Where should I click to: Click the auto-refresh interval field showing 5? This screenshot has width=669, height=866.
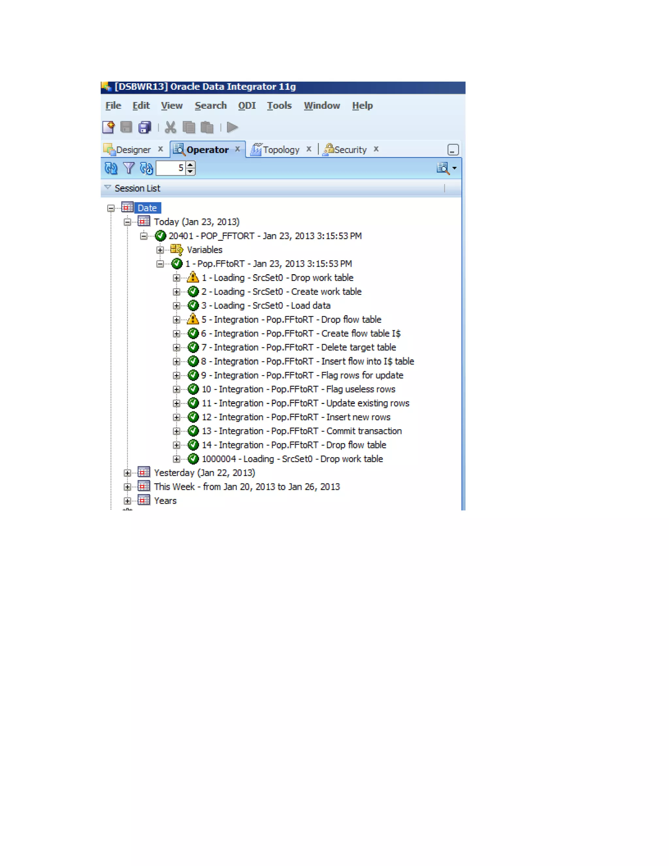pyautogui.click(x=171, y=168)
